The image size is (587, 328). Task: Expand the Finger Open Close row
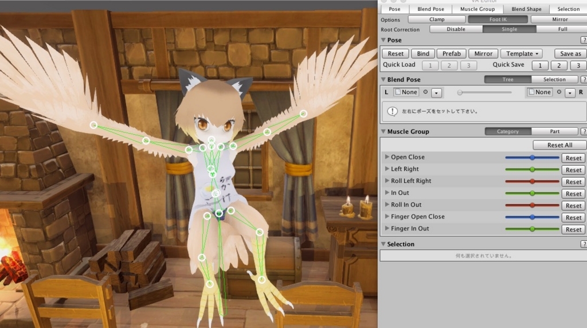[x=387, y=216]
